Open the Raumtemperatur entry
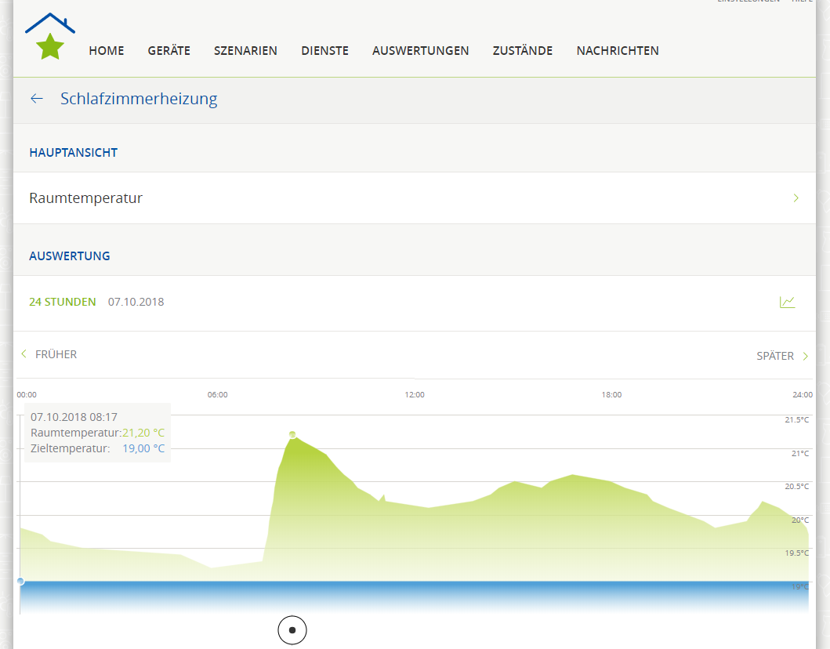The width and height of the screenshot is (830, 649). coord(86,198)
